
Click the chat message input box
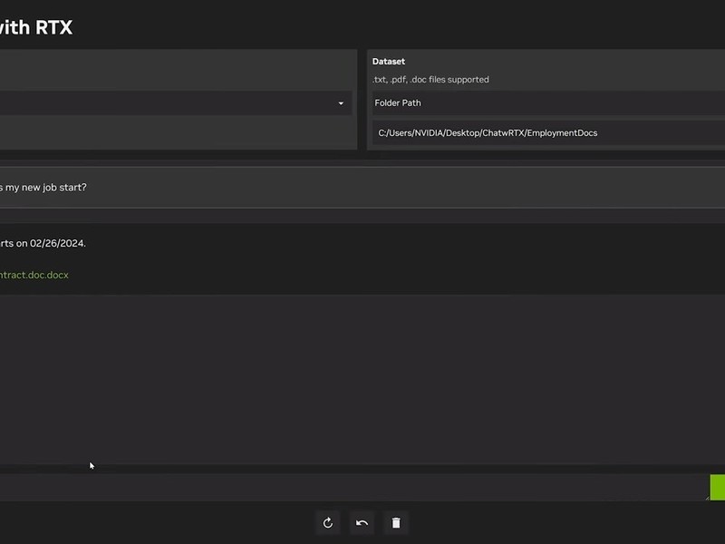tap(353, 487)
